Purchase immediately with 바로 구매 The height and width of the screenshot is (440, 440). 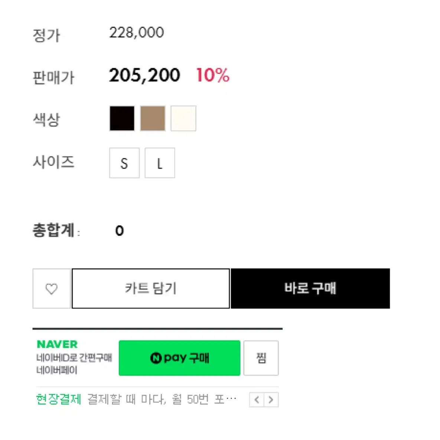point(310,289)
